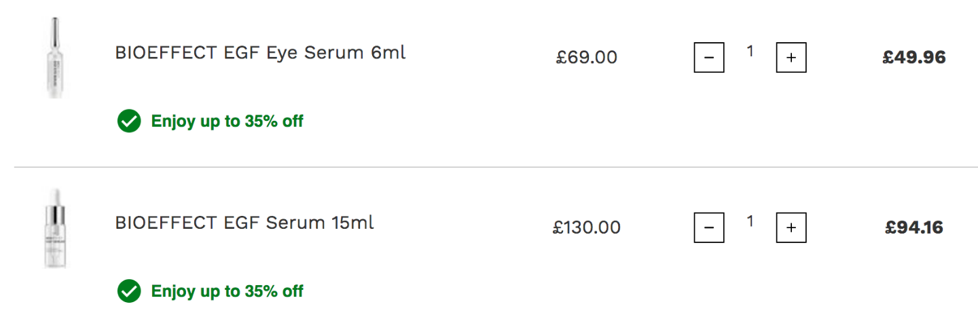Viewport: 978px width, 332px height.
Task: Click the green checkmark icon under EGF Serum 15ml
Action: coord(128,291)
